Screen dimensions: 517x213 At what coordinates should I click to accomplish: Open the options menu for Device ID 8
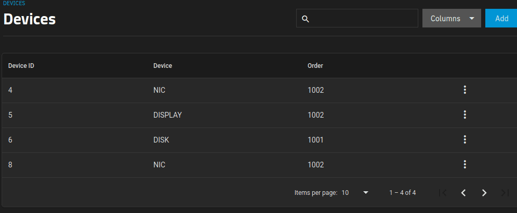tap(465, 164)
